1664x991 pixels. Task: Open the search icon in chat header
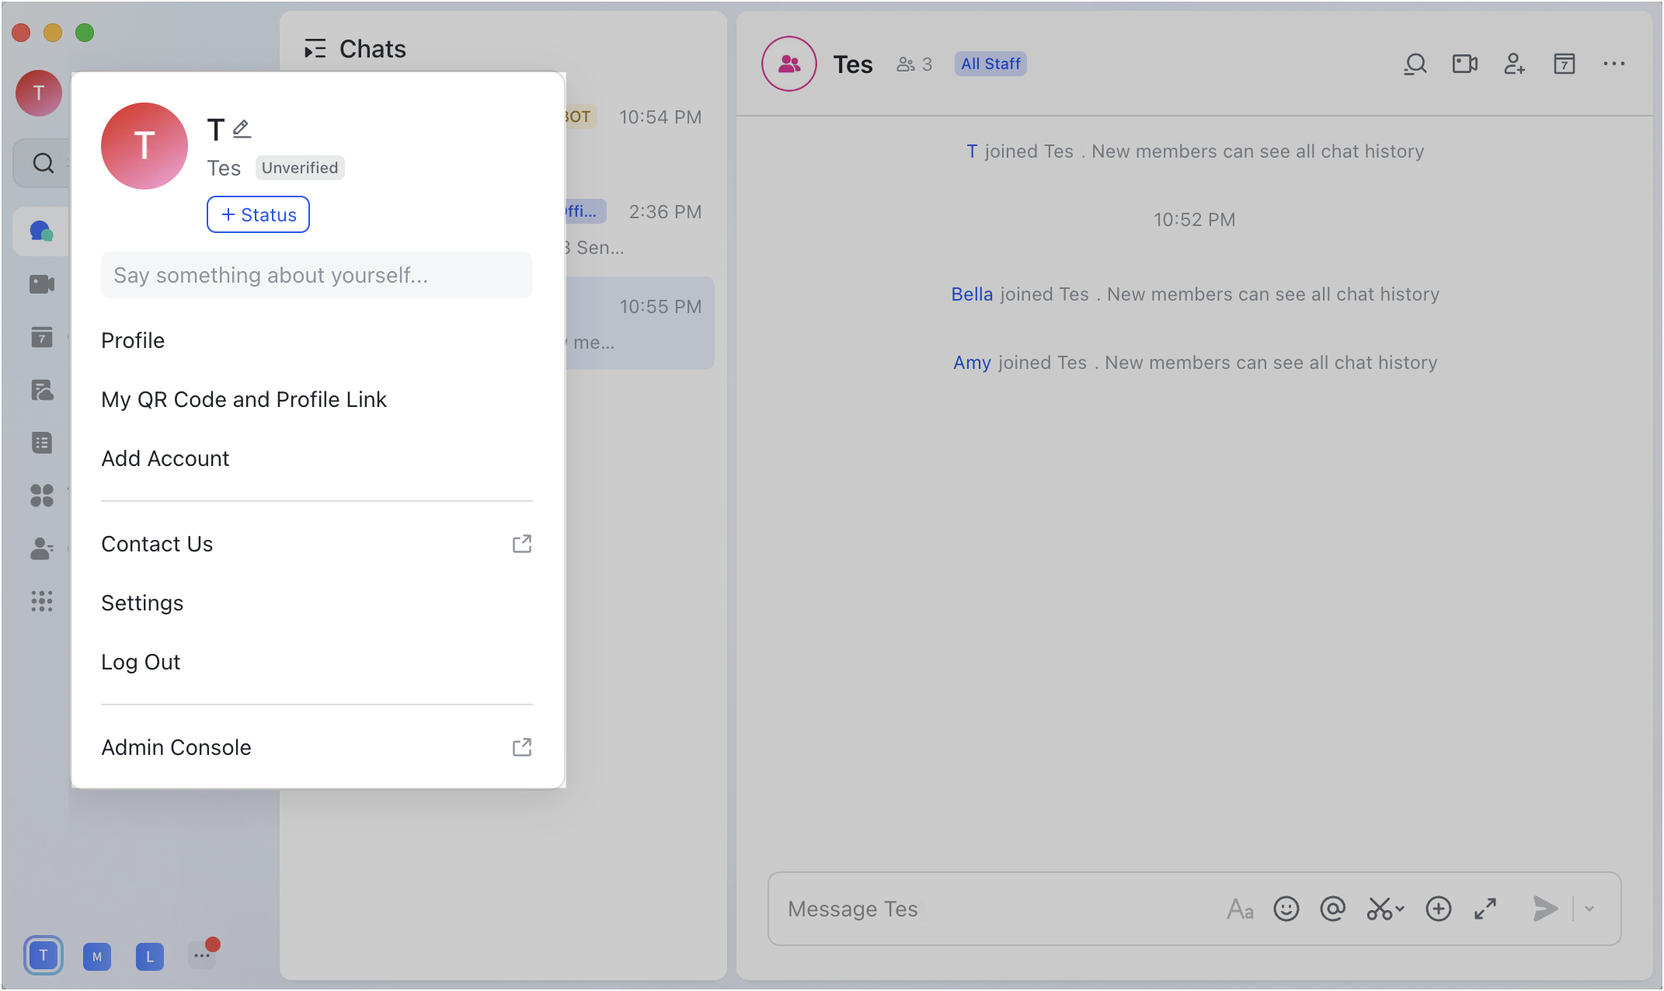[x=1415, y=64]
